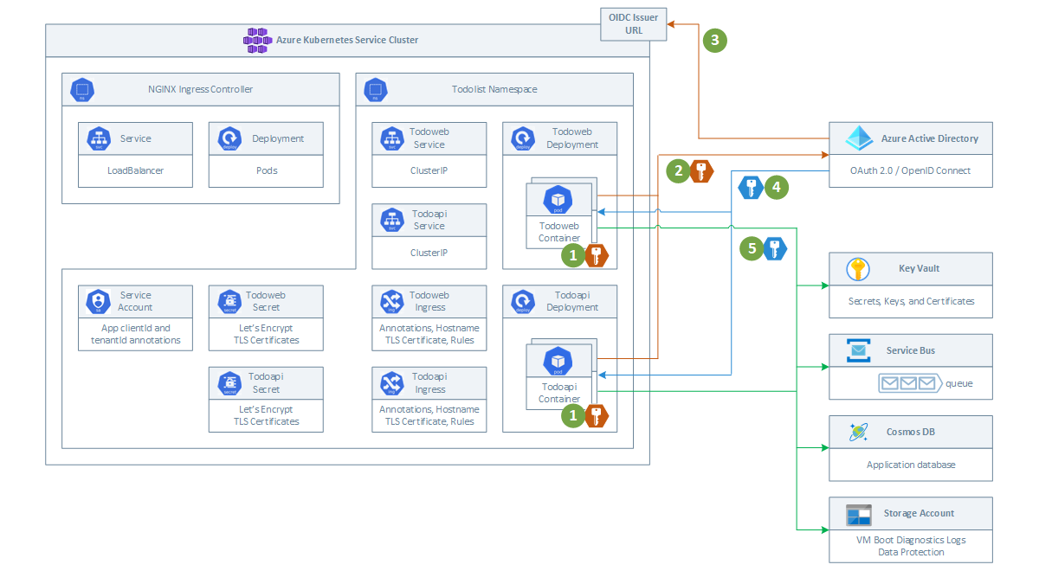Click the "Todoweb Container" label

pos(559,231)
